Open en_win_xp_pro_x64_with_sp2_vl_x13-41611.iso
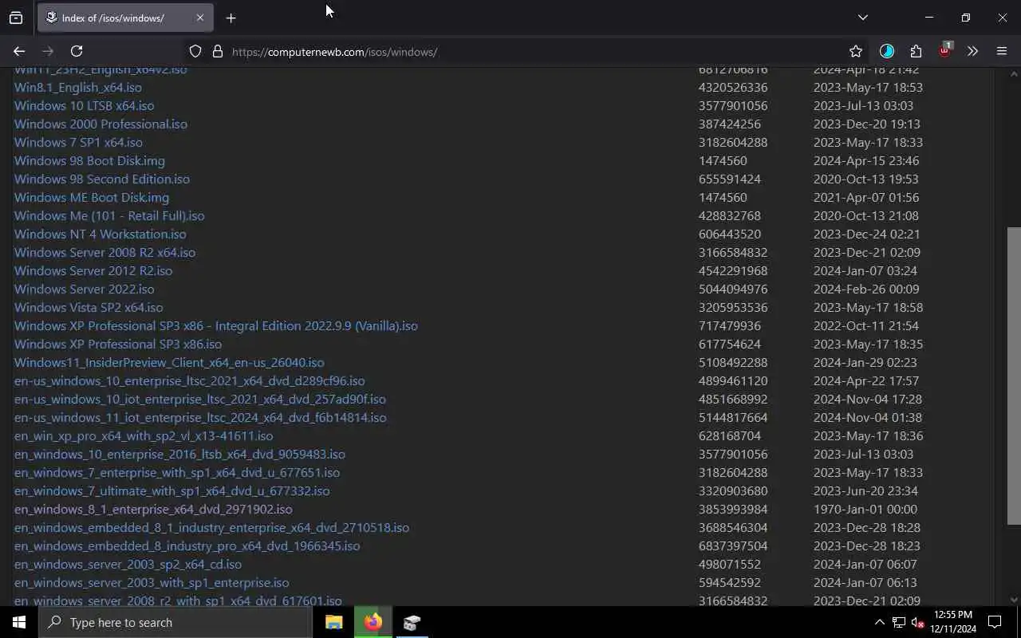 tap(144, 435)
